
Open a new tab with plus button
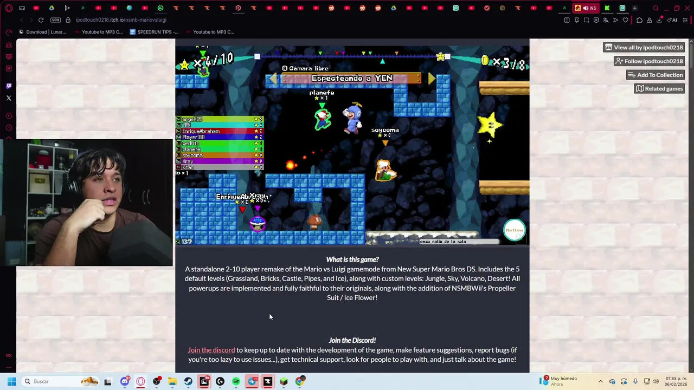[x=635, y=8]
